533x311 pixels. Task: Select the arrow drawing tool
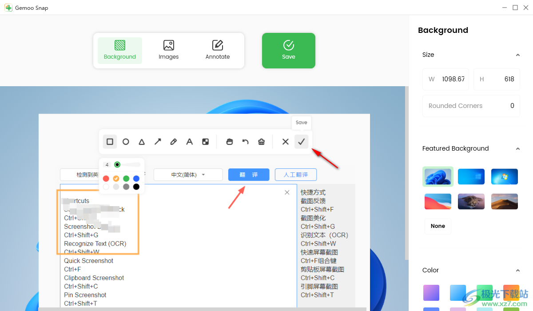(x=158, y=142)
